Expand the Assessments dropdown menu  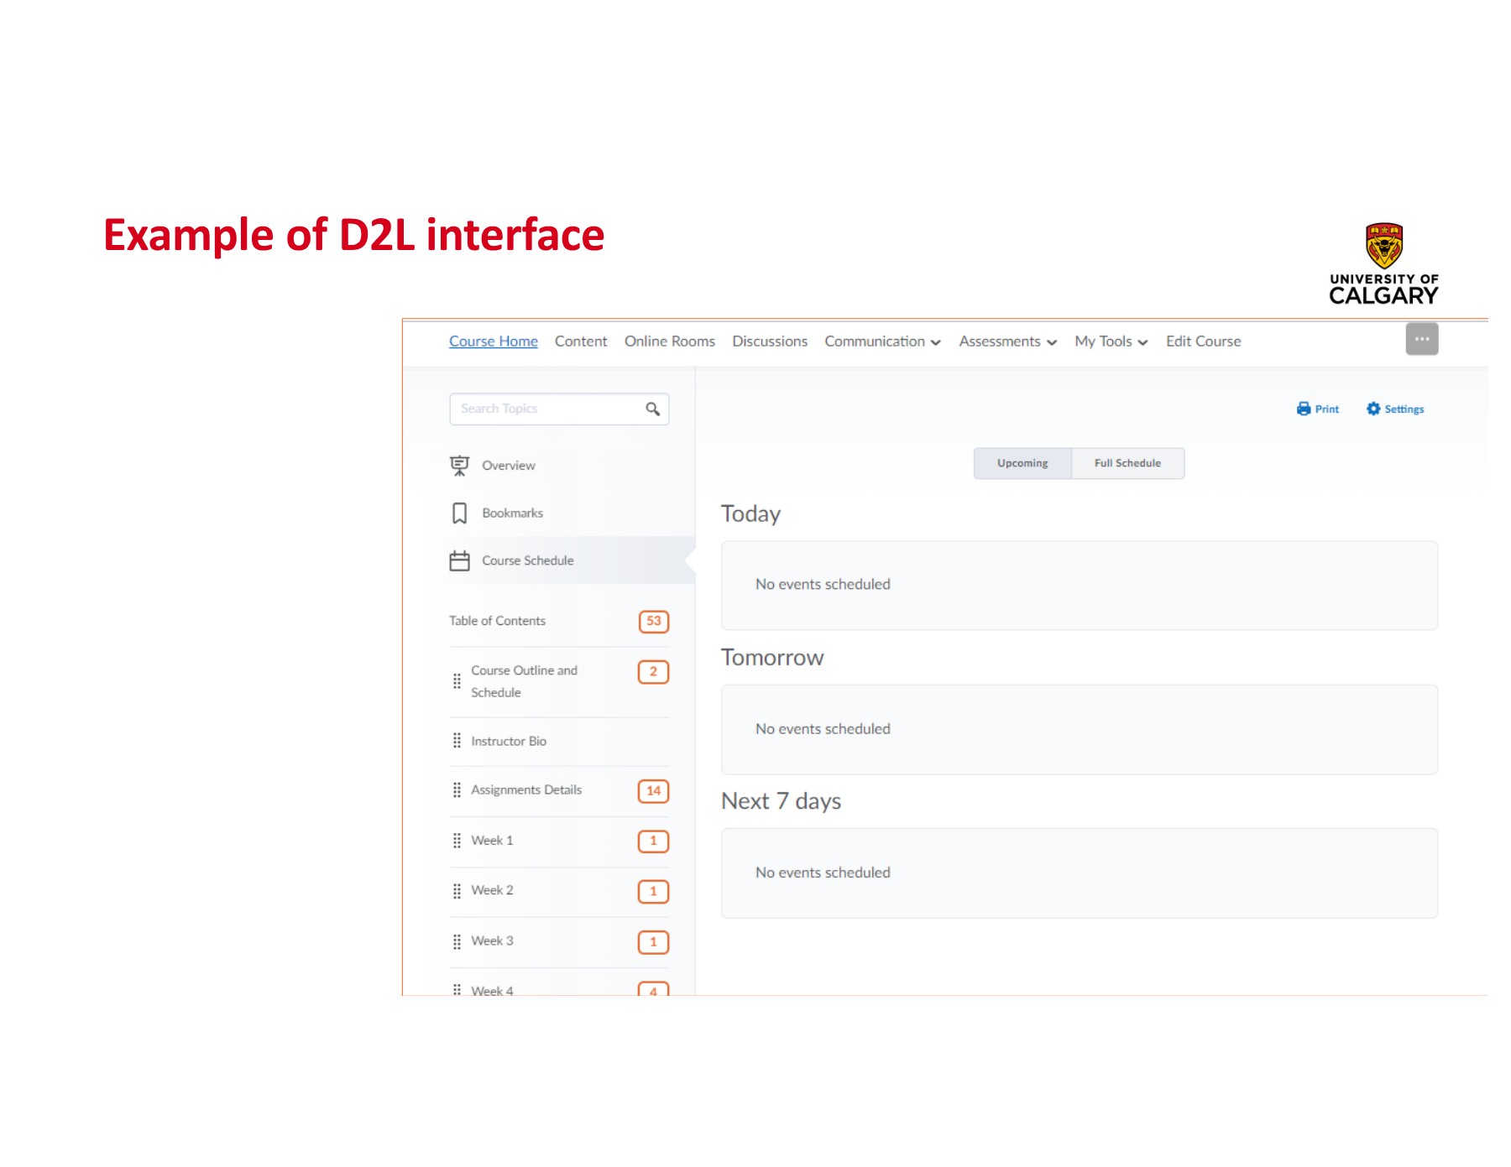click(1006, 341)
